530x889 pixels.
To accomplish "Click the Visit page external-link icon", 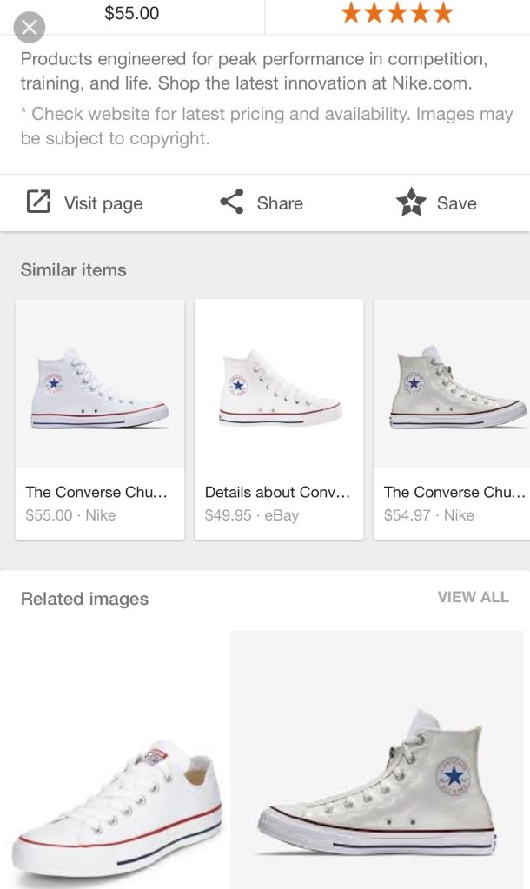I will click(38, 202).
